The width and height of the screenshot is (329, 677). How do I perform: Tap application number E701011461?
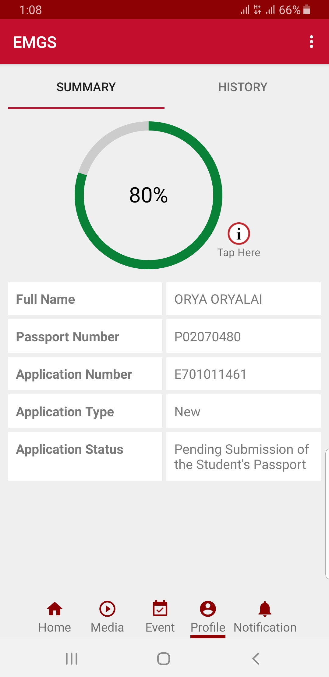coord(210,374)
